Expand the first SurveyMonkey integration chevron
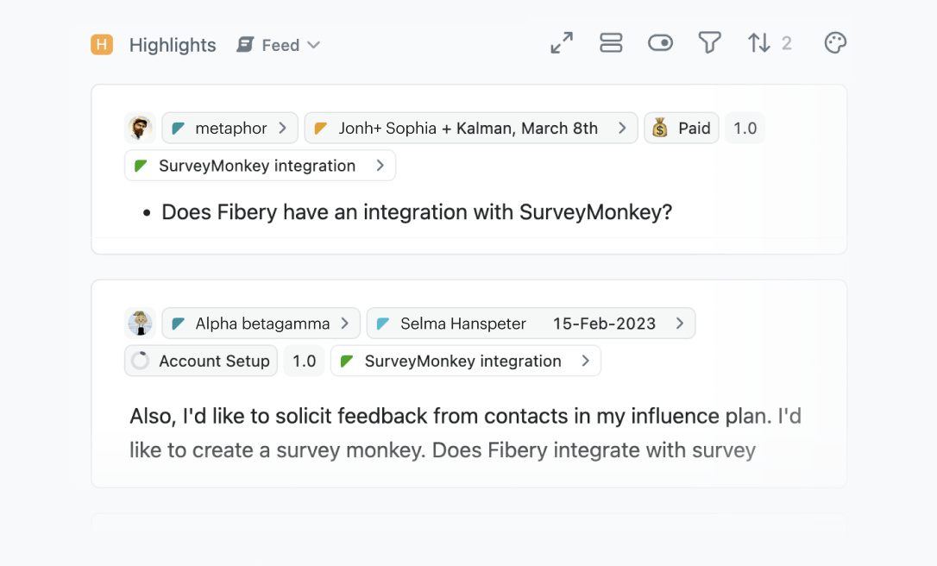The image size is (937, 566). [x=380, y=166]
